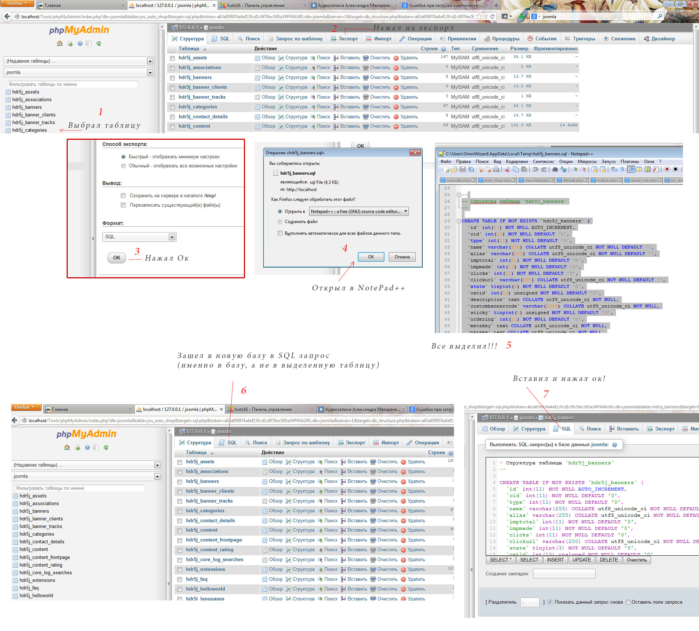
Task: Enable saving on server in /tmp/
Action: [123, 196]
